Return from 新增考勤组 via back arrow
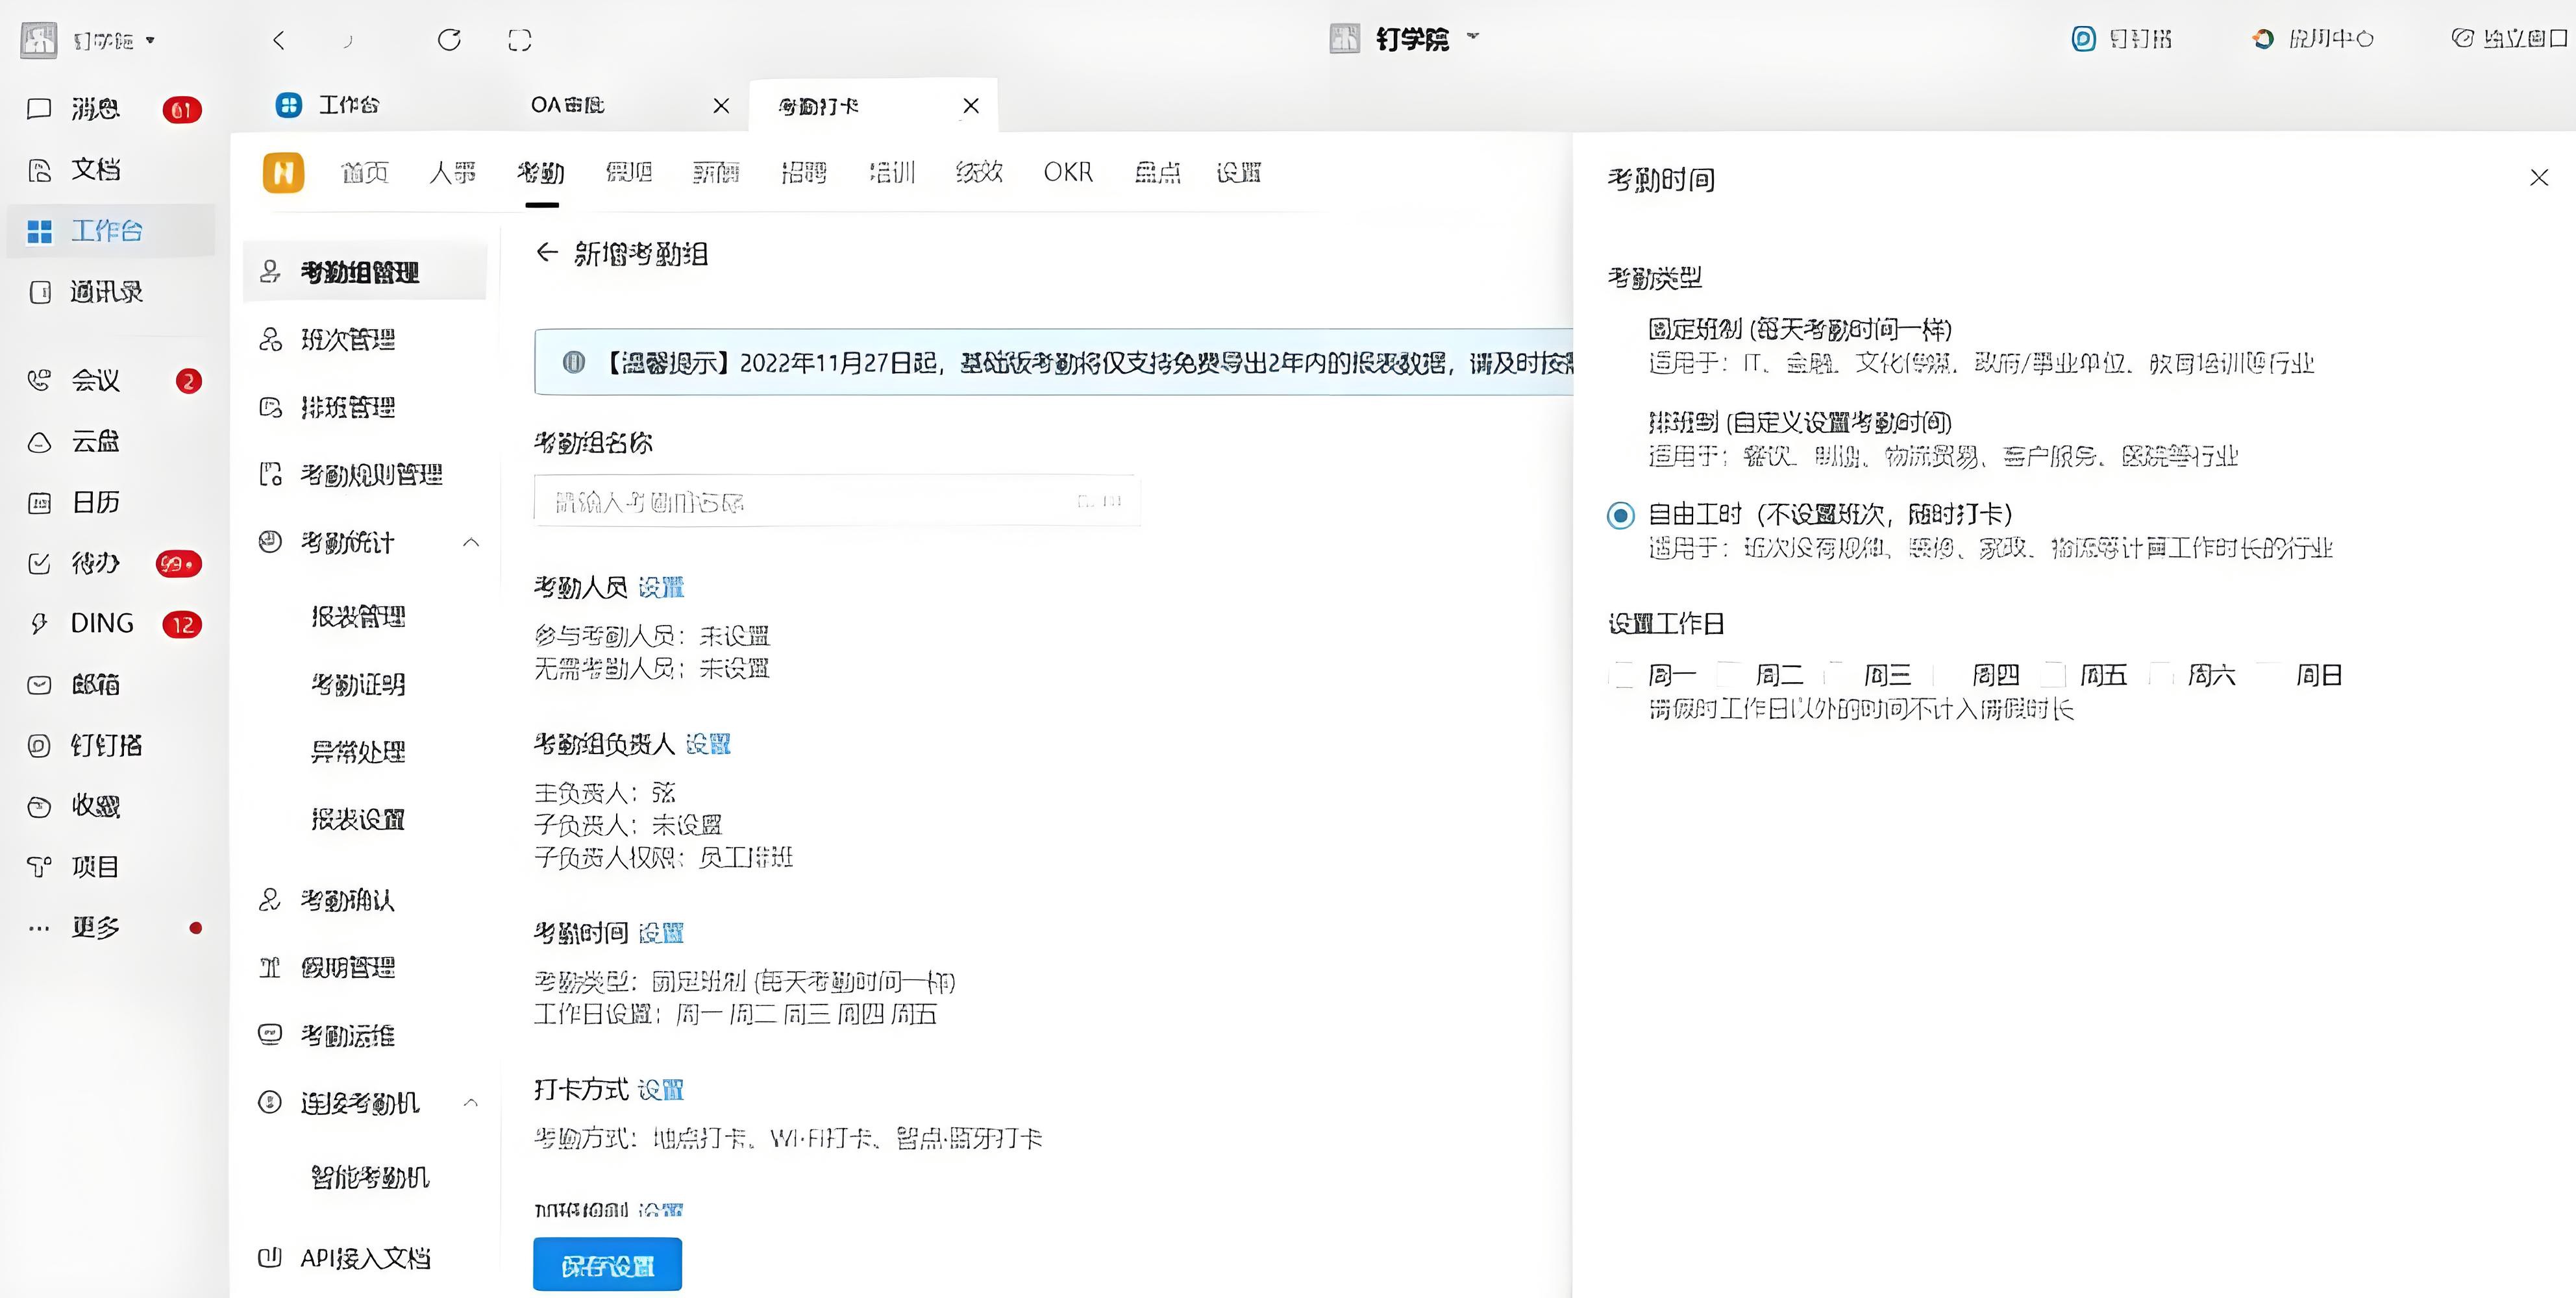2576x1298 pixels. point(546,253)
